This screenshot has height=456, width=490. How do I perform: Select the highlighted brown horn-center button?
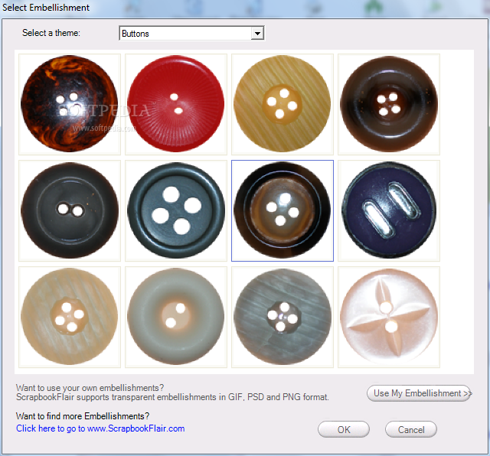pos(283,210)
